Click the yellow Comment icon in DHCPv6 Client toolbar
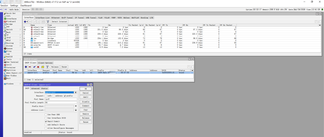The height and width of the screenshot is (137, 324). 42,67
